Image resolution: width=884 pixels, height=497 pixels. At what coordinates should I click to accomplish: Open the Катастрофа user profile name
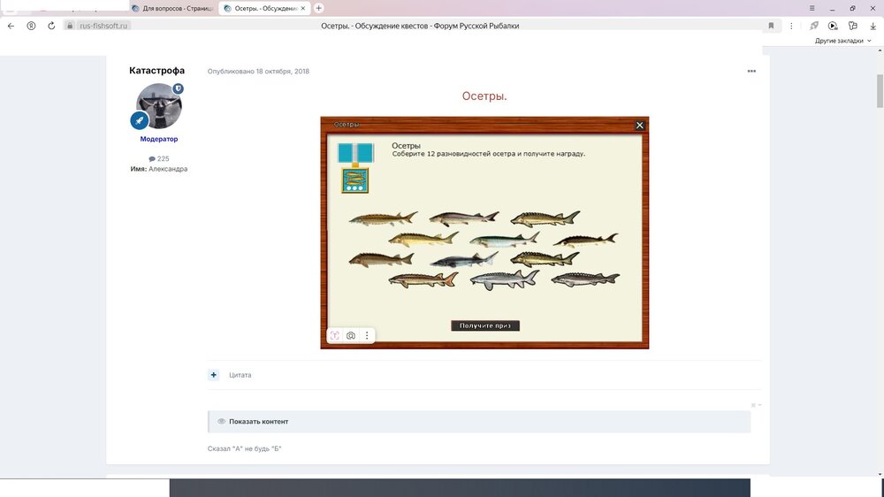coord(156,71)
